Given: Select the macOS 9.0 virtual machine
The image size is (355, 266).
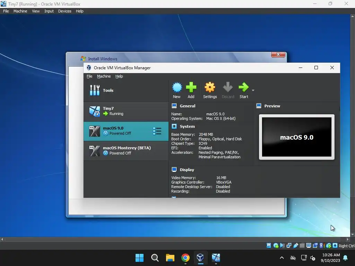Looking at the screenshot, I should (x=126, y=131).
